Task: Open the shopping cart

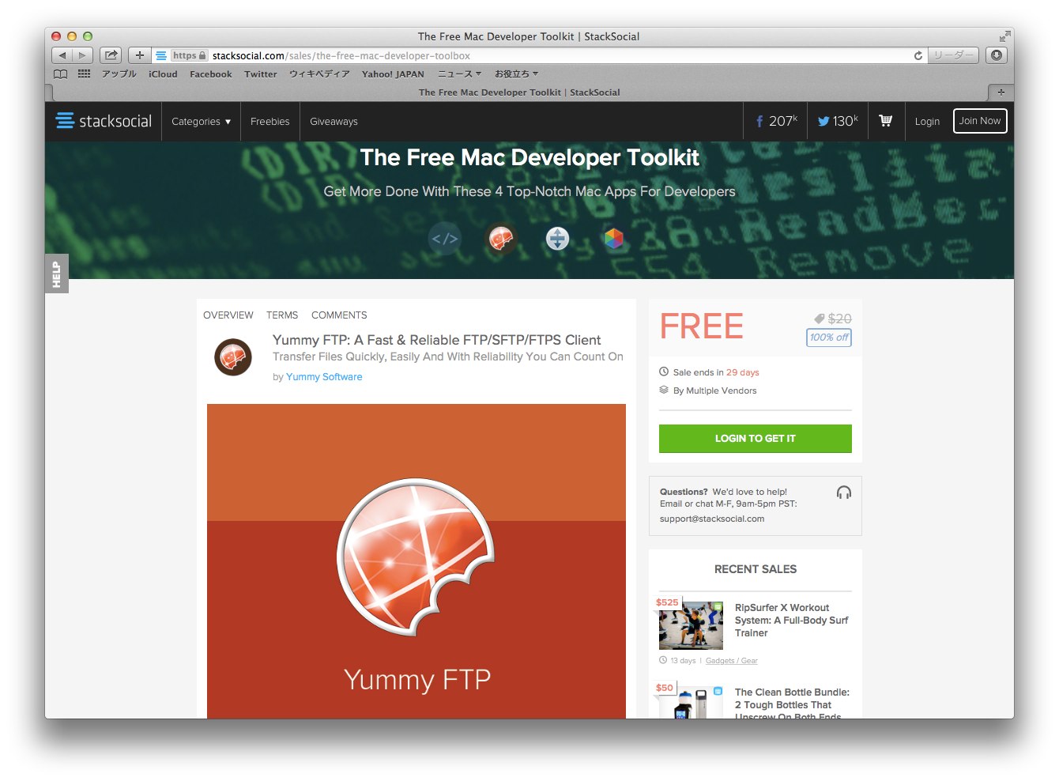Action: [886, 121]
